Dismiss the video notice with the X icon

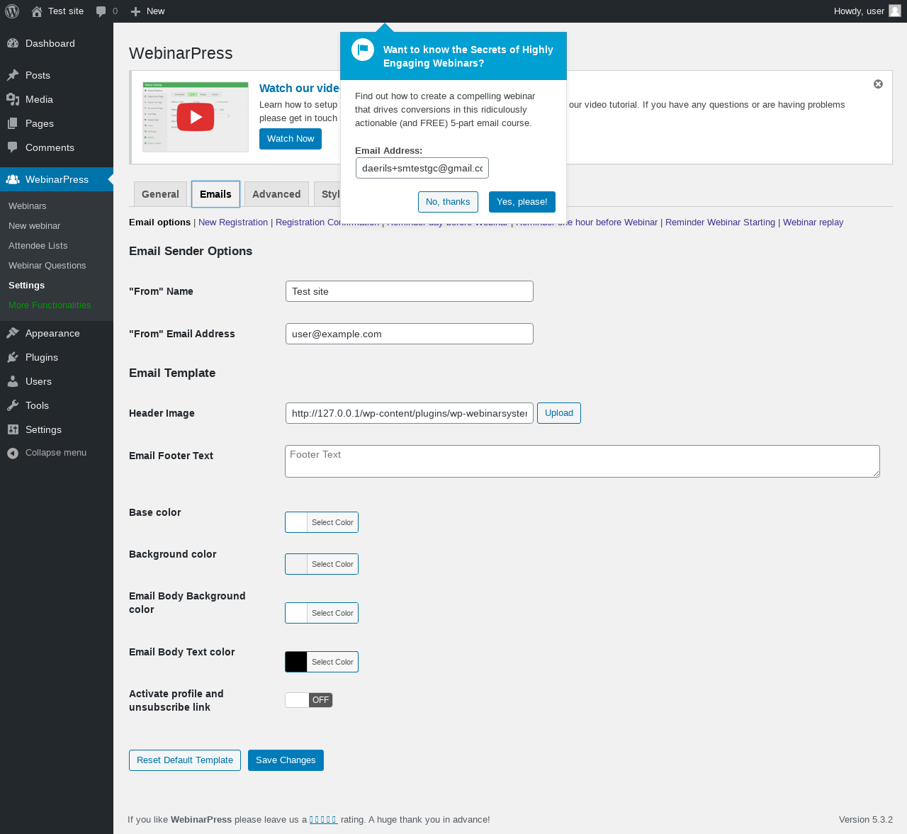click(x=878, y=84)
